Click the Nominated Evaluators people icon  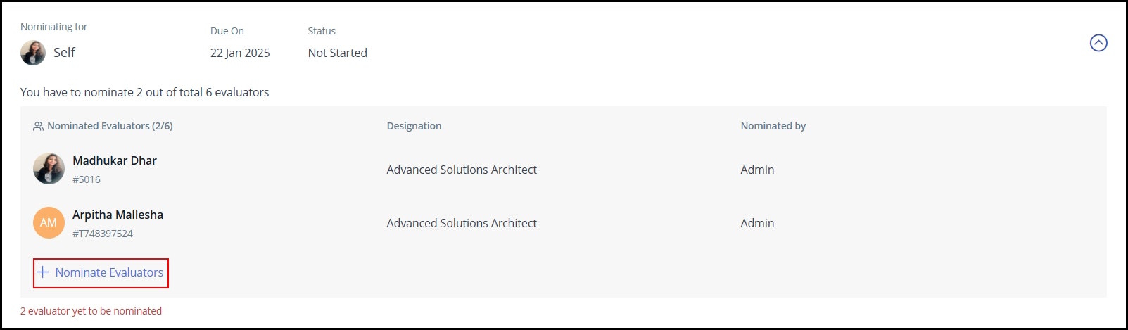click(x=38, y=127)
